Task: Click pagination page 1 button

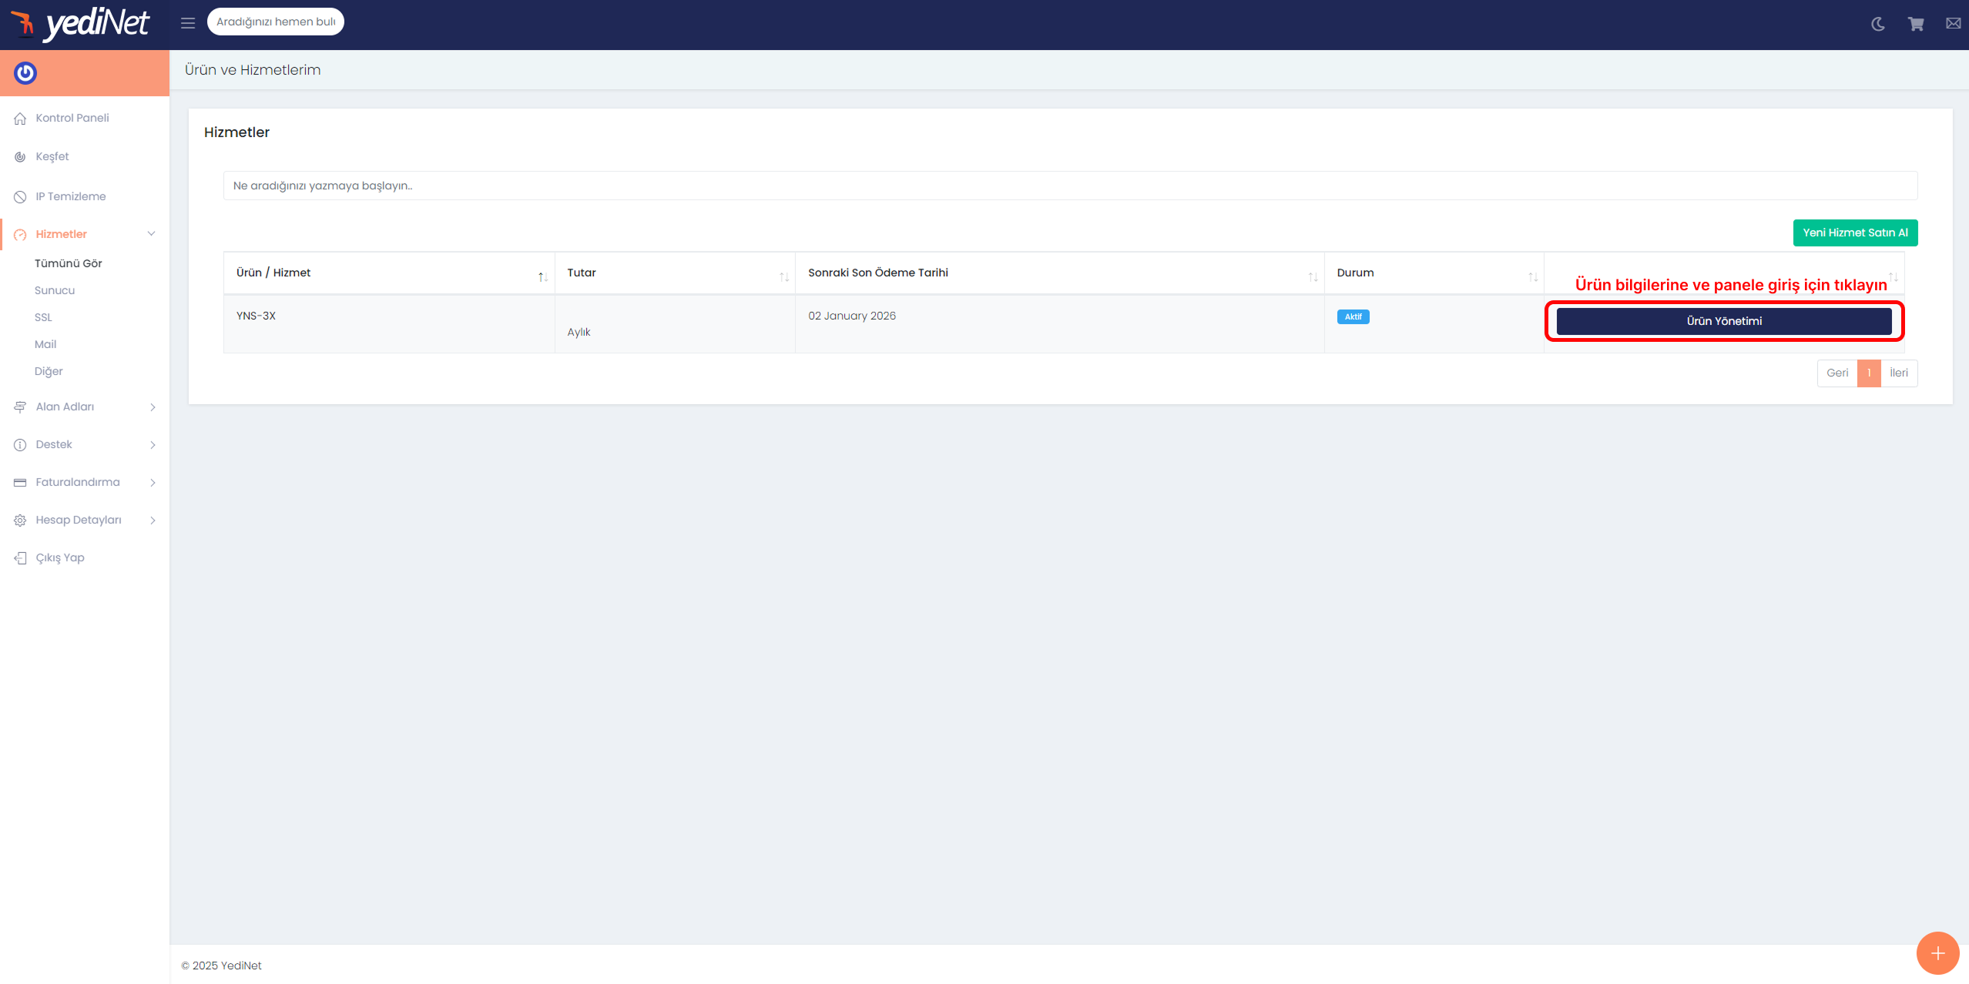Action: tap(1868, 373)
